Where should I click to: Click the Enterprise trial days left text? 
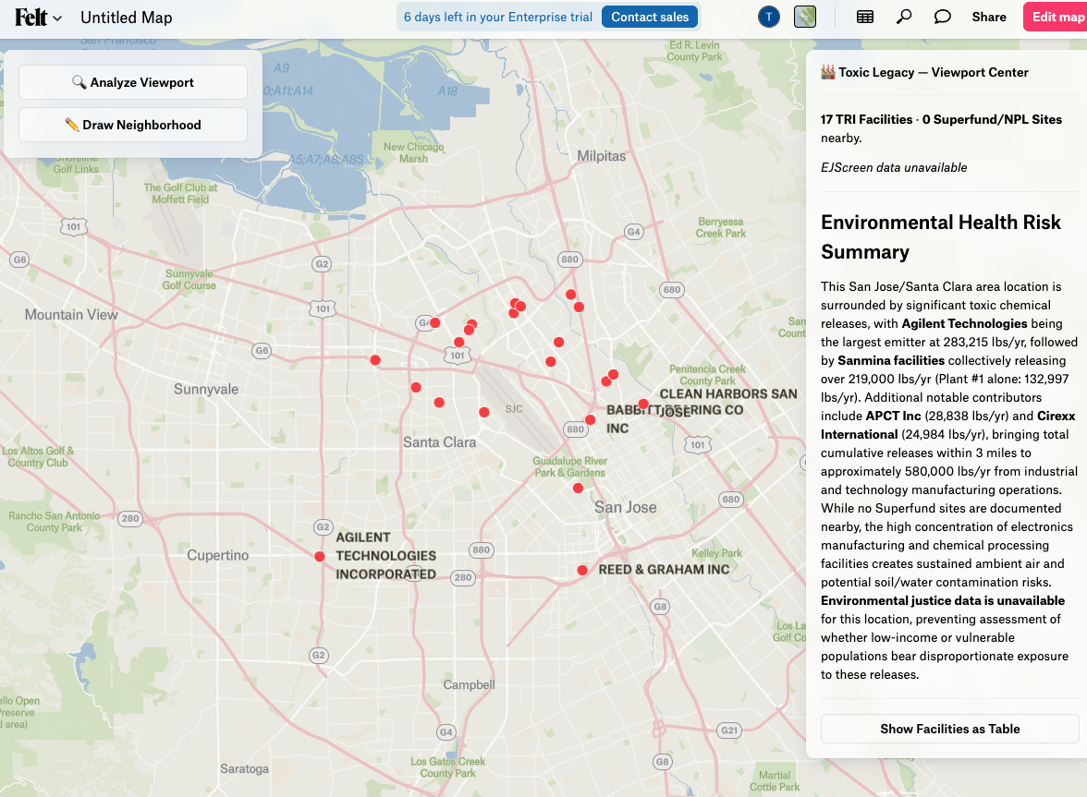tap(497, 17)
